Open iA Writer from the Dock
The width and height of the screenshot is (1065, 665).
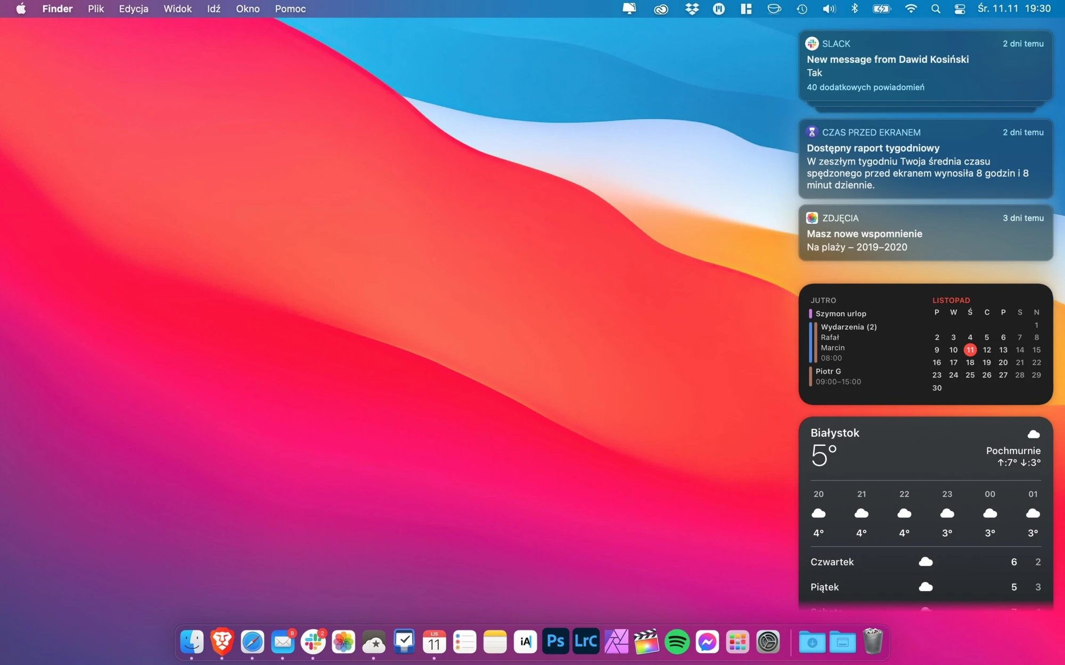coord(525,642)
